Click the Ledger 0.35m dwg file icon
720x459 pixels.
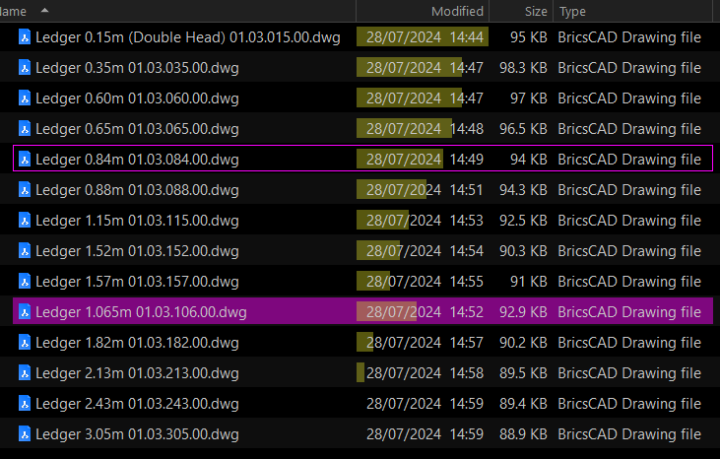coord(25,68)
